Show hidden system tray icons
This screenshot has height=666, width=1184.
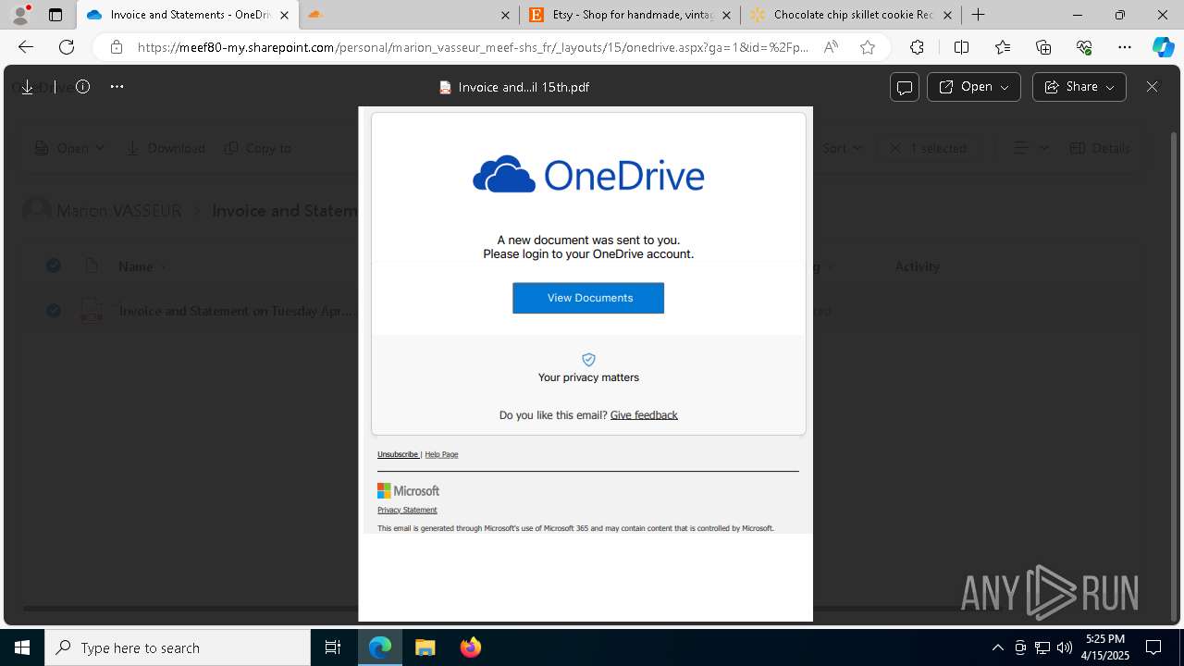[997, 647]
